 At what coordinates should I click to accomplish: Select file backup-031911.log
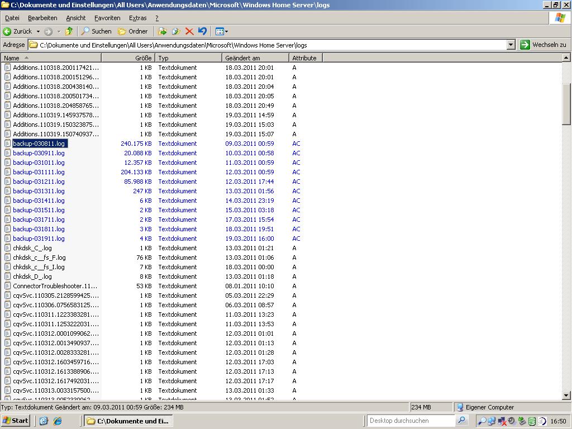click(x=39, y=238)
